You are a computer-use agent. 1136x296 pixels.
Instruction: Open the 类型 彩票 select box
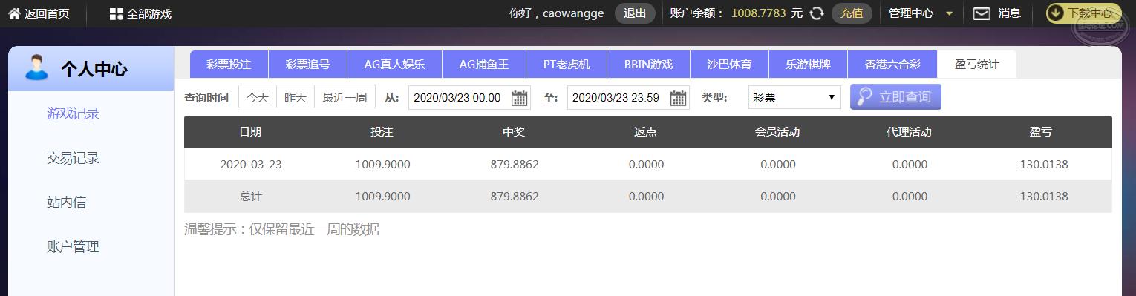tap(794, 97)
